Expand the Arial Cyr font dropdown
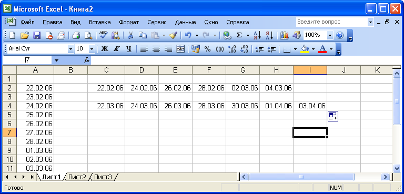 point(70,49)
